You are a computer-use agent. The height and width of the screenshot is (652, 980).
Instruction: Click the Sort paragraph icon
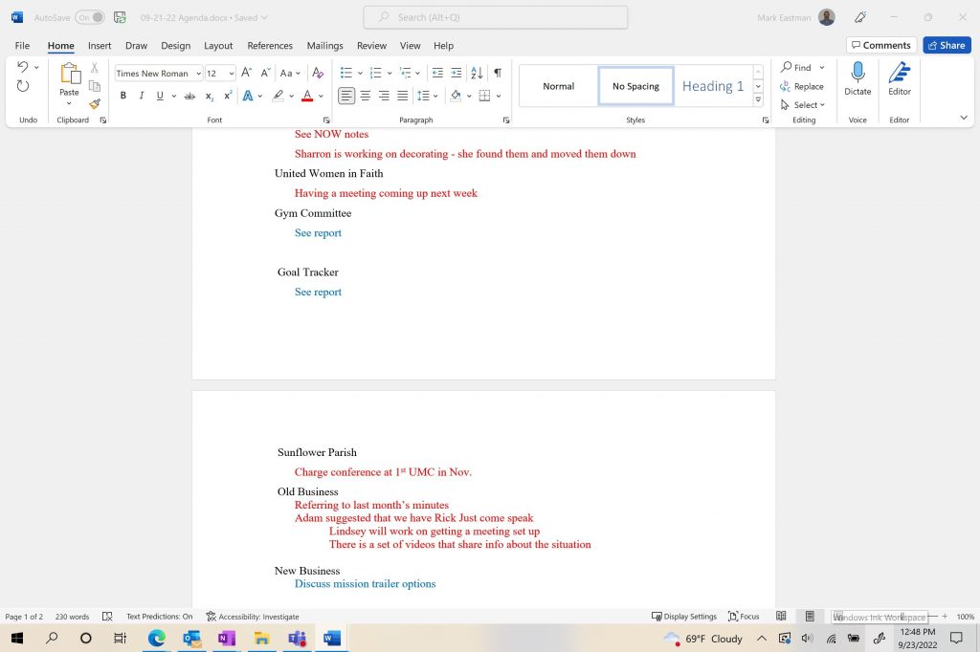(477, 74)
